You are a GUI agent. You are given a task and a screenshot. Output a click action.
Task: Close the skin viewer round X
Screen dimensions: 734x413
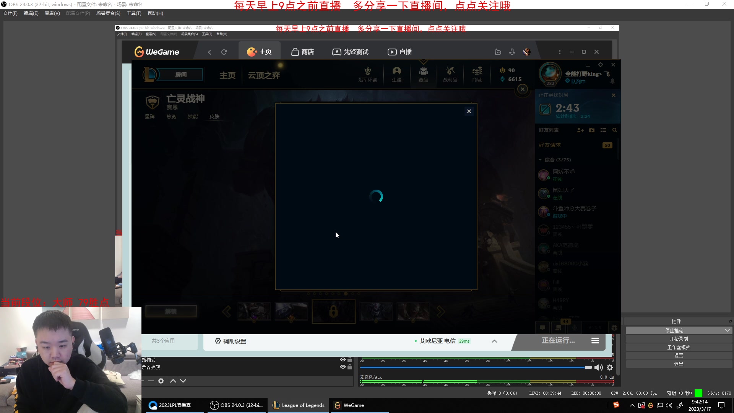click(x=523, y=89)
